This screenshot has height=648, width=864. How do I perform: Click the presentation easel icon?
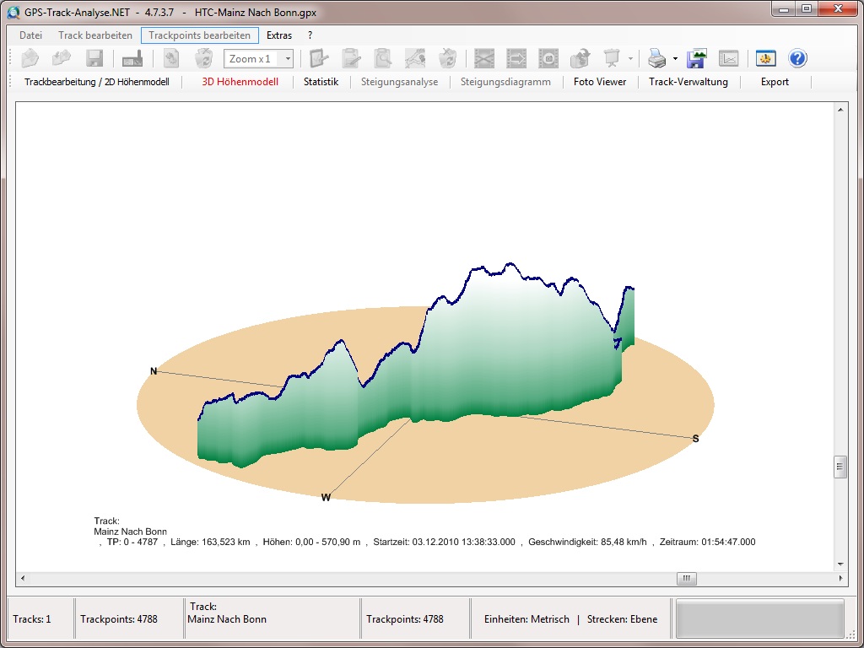coord(612,58)
